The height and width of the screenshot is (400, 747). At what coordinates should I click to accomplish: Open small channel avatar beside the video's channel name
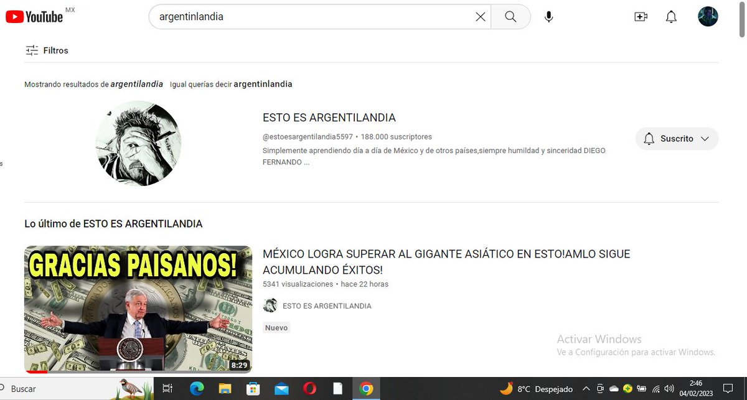click(x=270, y=305)
